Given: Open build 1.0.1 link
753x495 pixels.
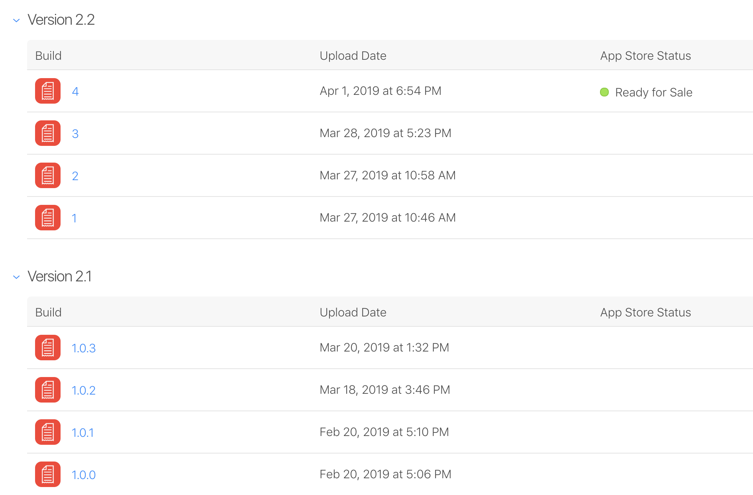Looking at the screenshot, I should 83,433.
